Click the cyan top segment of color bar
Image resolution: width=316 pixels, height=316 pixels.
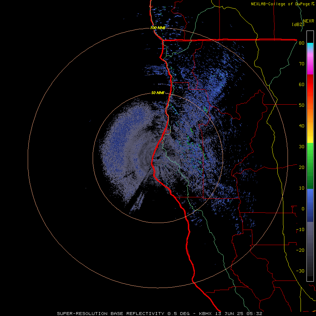[310, 46]
